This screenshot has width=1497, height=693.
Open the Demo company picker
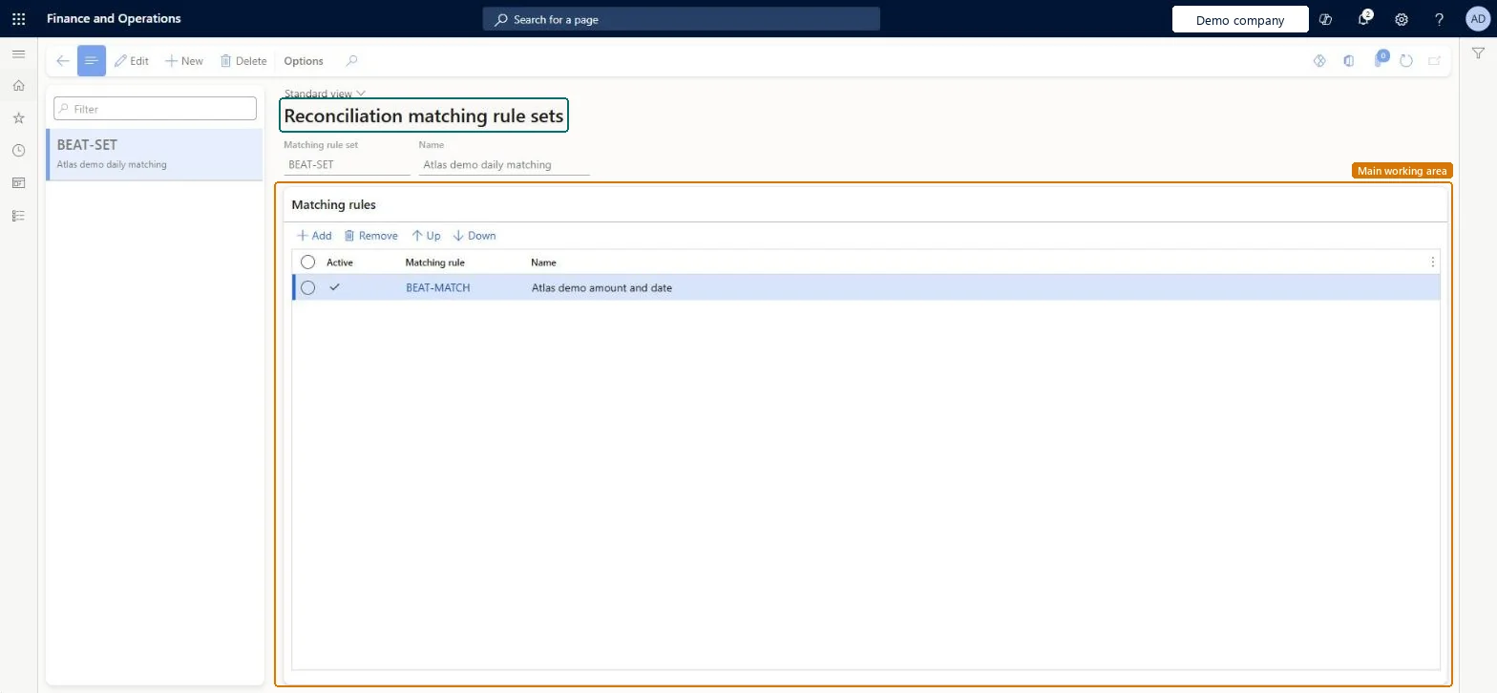pyautogui.click(x=1240, y=20)
